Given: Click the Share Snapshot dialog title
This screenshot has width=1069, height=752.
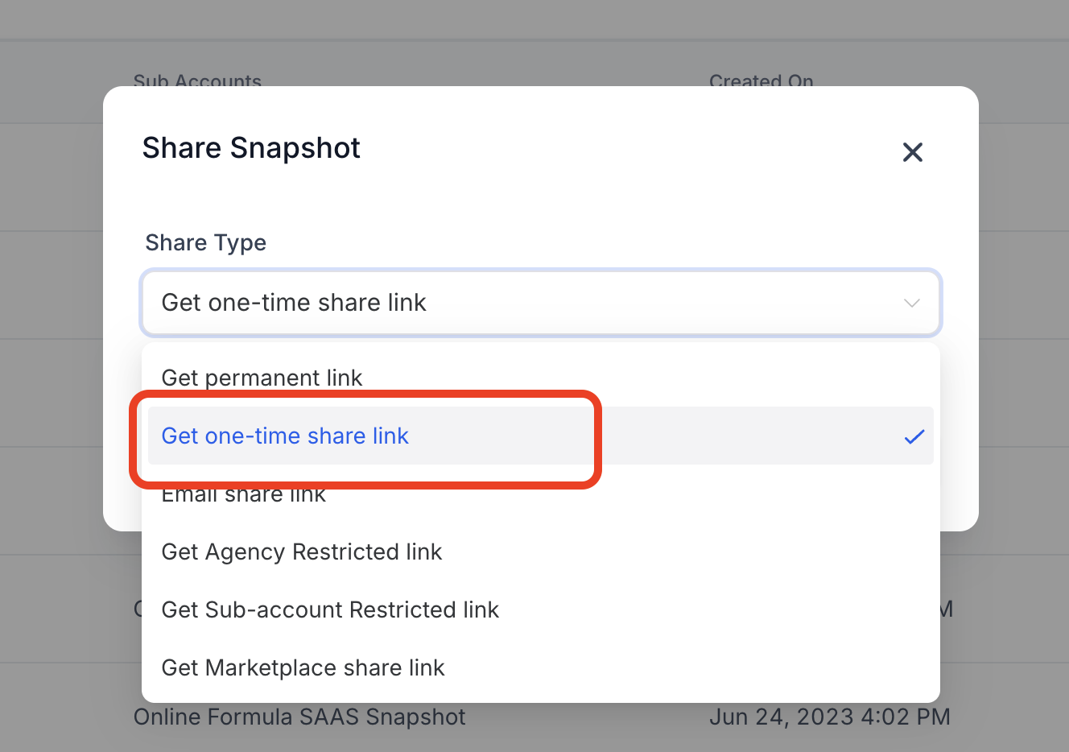Looking at the screenshot, I should [251, 148].
